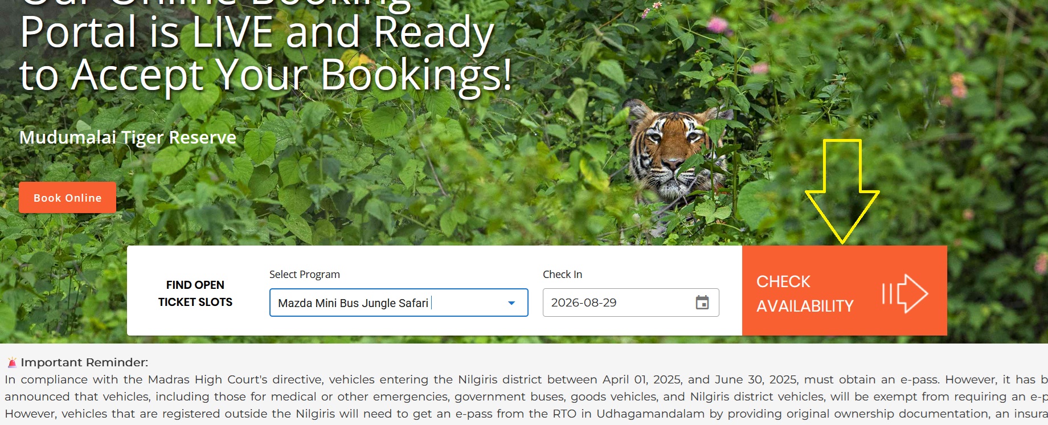Click the siren icon beside Important Reminder
Image resolution: width=1048 pixels, height=425 pixels.
pos(12,362)
